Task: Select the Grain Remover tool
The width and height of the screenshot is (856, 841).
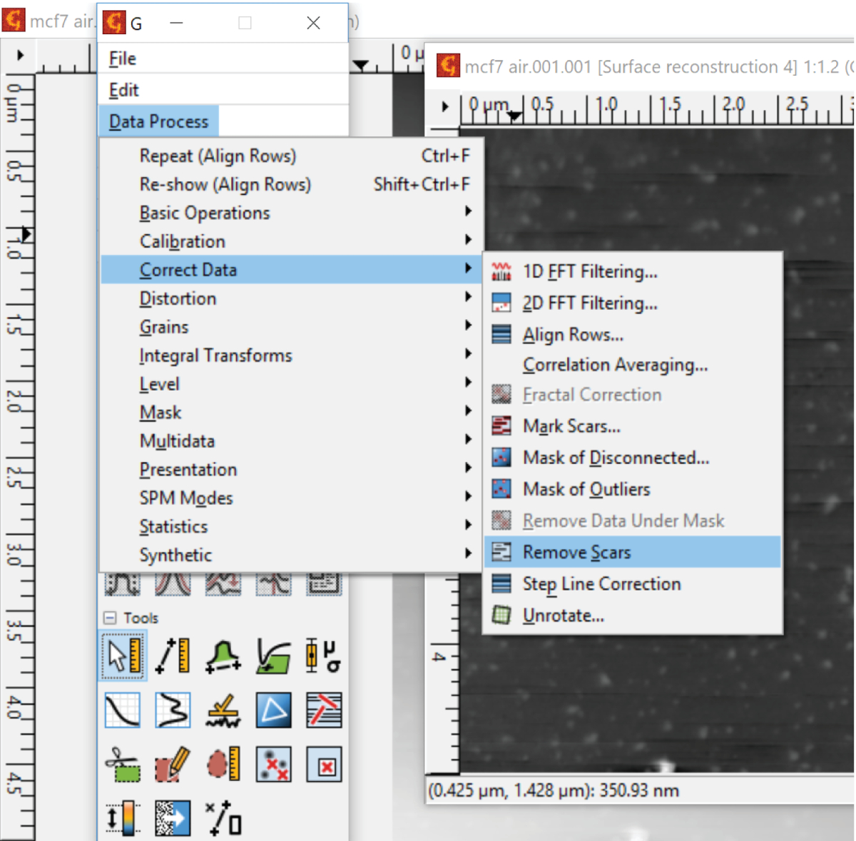Action: 273,765
